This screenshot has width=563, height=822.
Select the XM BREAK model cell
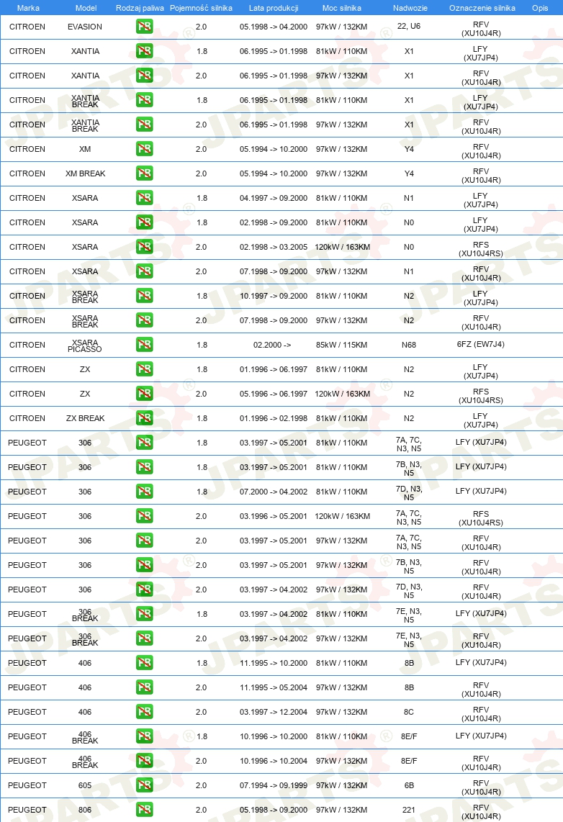[x=86, y=173]
